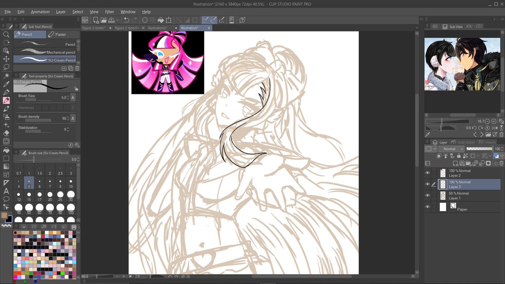Choose brush size preset 1.5
Image resolution: width=505 pixels, height=284 pixels.
click(40, 170)
